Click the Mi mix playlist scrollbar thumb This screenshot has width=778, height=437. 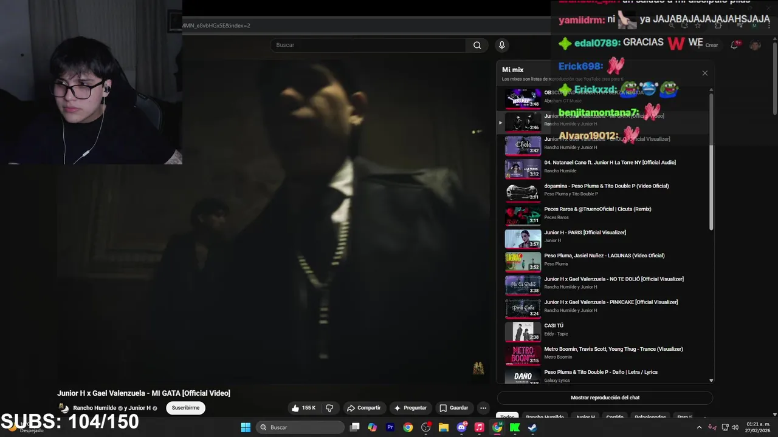tap(711, 161)
